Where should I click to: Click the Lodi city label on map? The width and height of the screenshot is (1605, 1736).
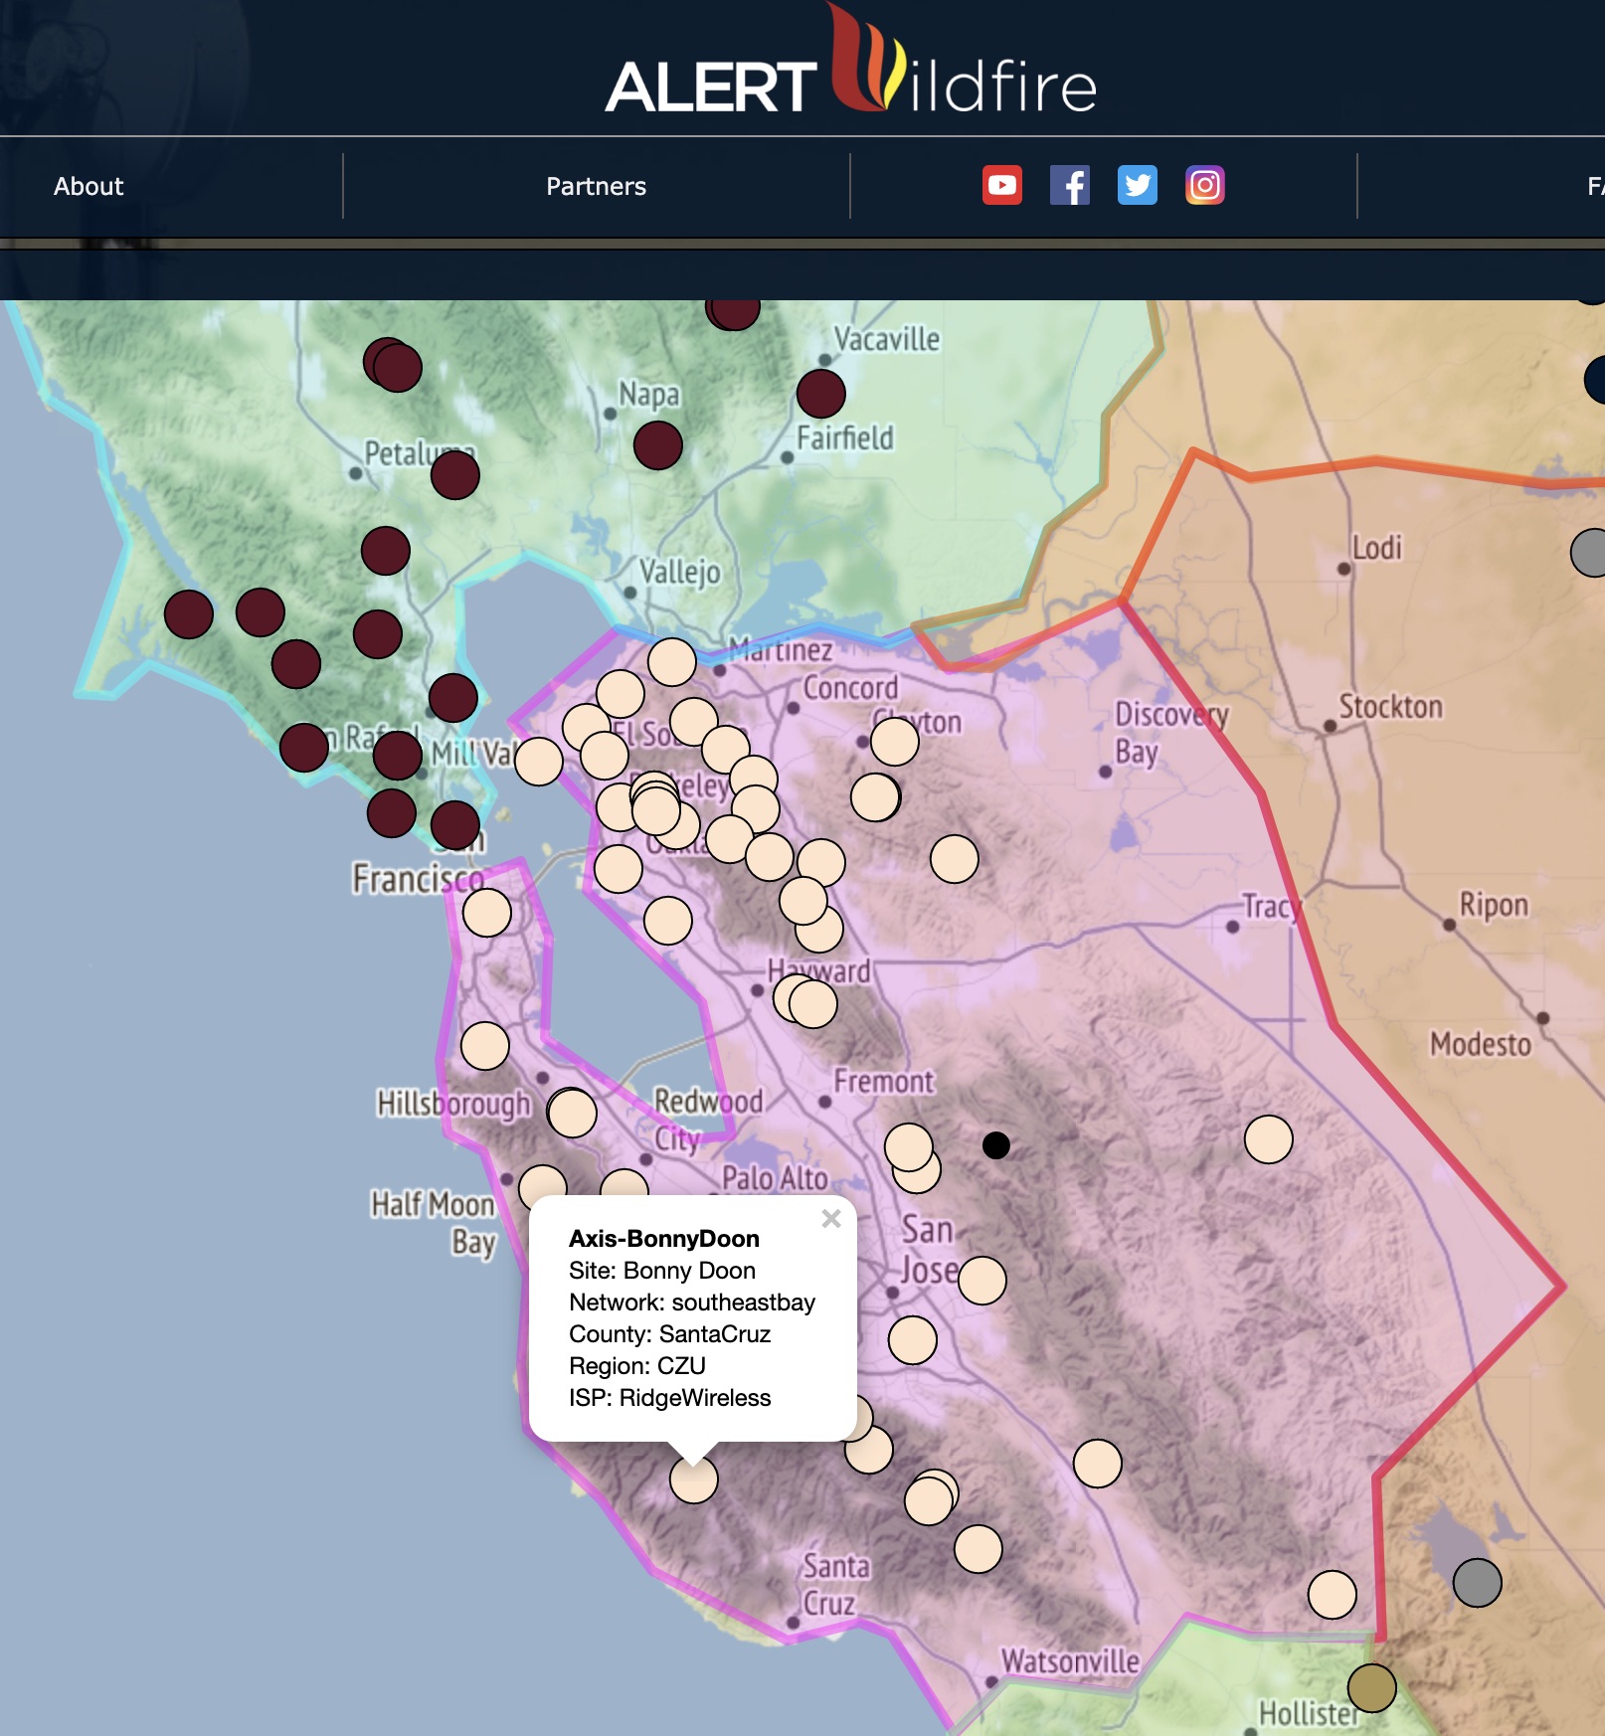pos(1377,548)
